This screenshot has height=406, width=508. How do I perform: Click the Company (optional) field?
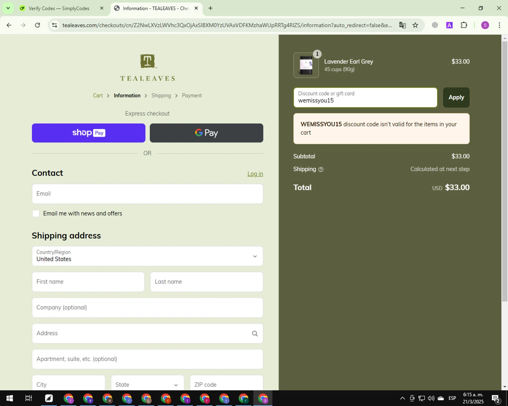point(147,308)
